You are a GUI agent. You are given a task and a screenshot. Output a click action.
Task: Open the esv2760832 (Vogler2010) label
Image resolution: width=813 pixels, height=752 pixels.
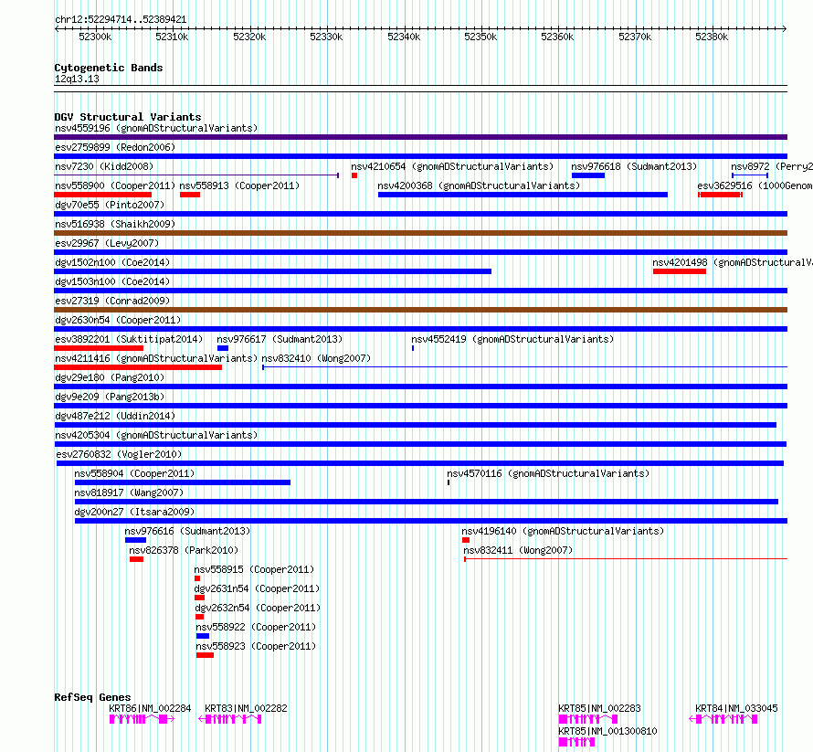[x=119, y=454]
